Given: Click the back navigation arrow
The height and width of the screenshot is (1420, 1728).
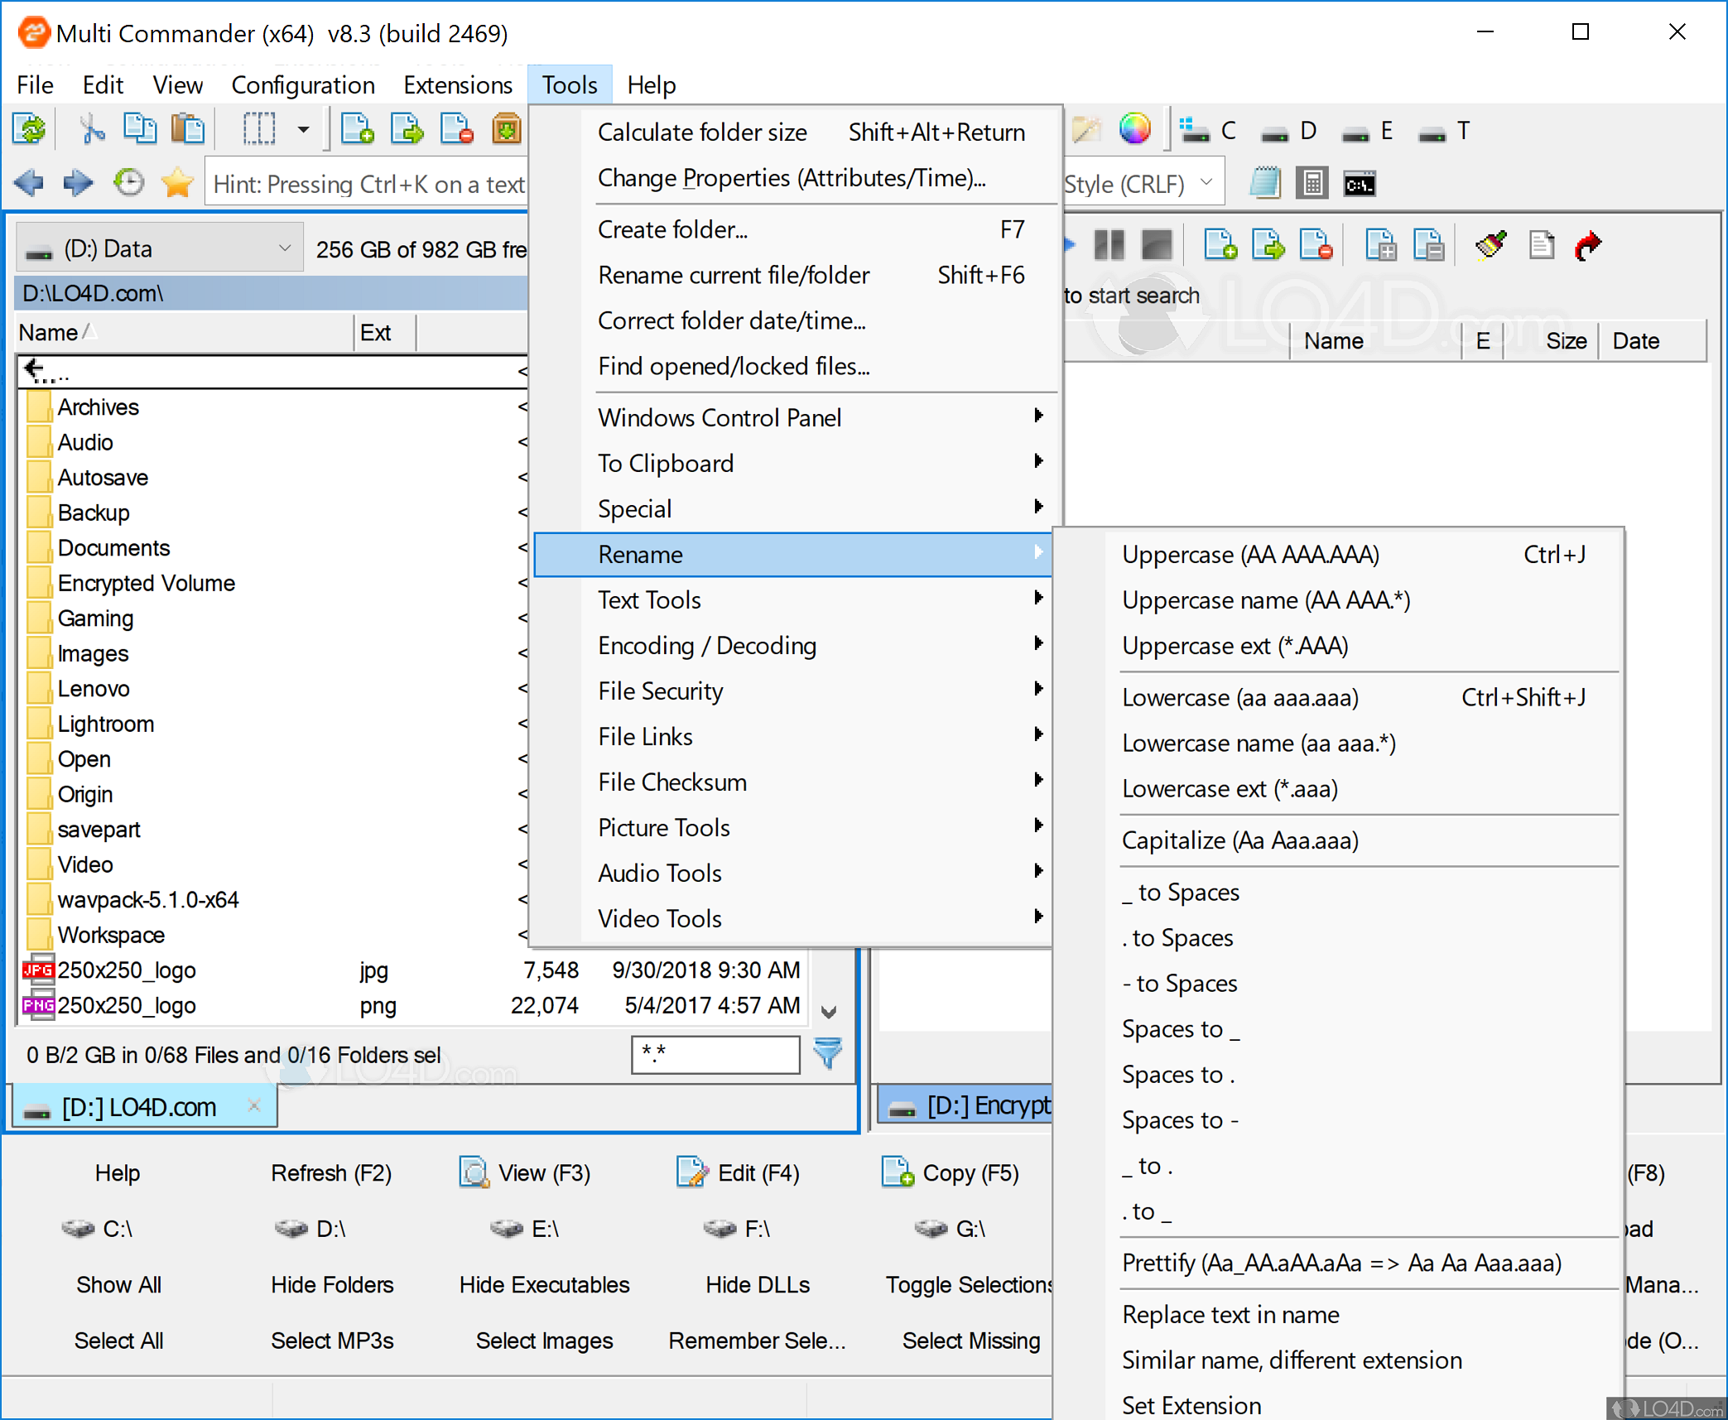Looking at the screenshot, I should tap(30, 182).
